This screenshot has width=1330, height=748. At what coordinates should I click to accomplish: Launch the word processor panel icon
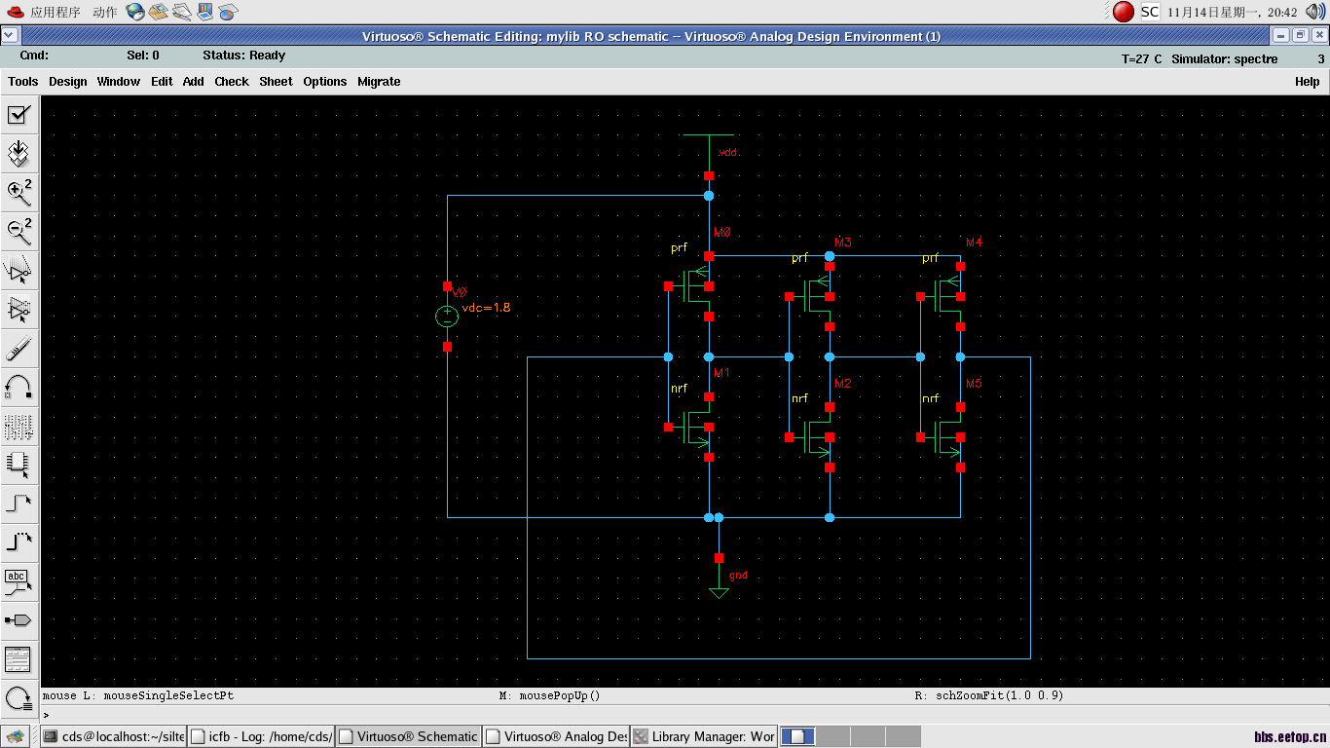182,12
